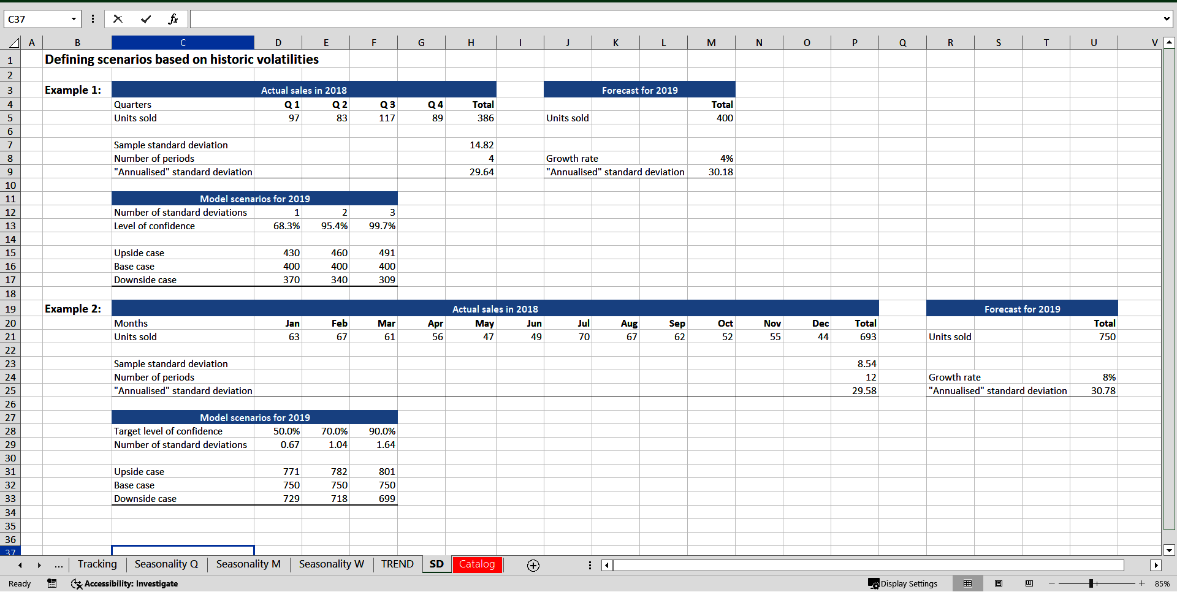
Task: Expand the formula bar
Action: point(1167,19)
